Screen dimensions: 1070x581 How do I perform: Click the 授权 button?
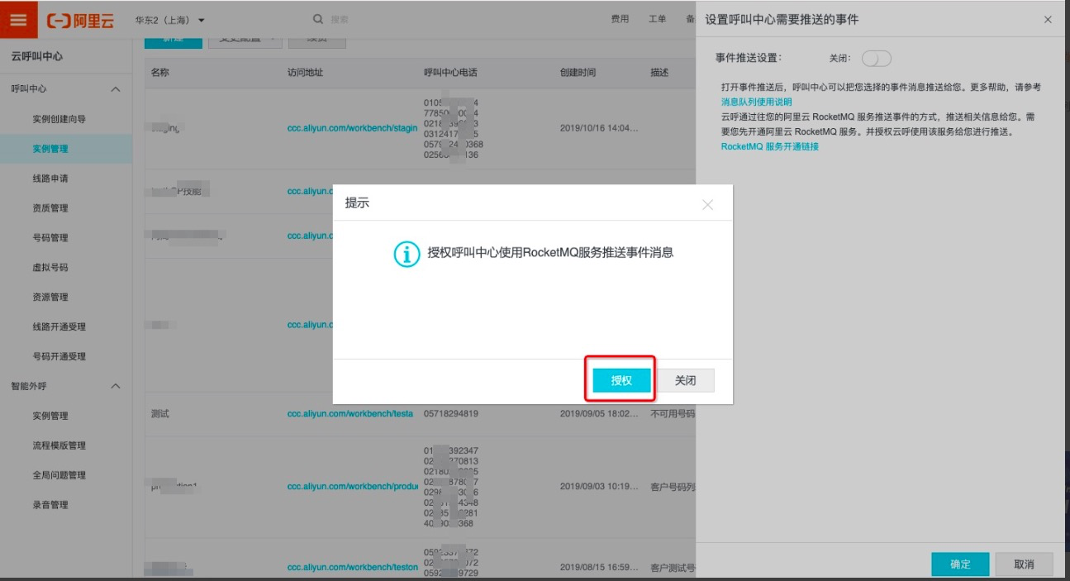click(x=621, y=380)
